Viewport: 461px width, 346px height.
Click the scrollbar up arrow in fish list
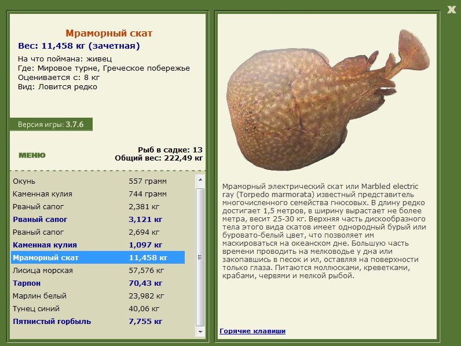pos(200,179)
